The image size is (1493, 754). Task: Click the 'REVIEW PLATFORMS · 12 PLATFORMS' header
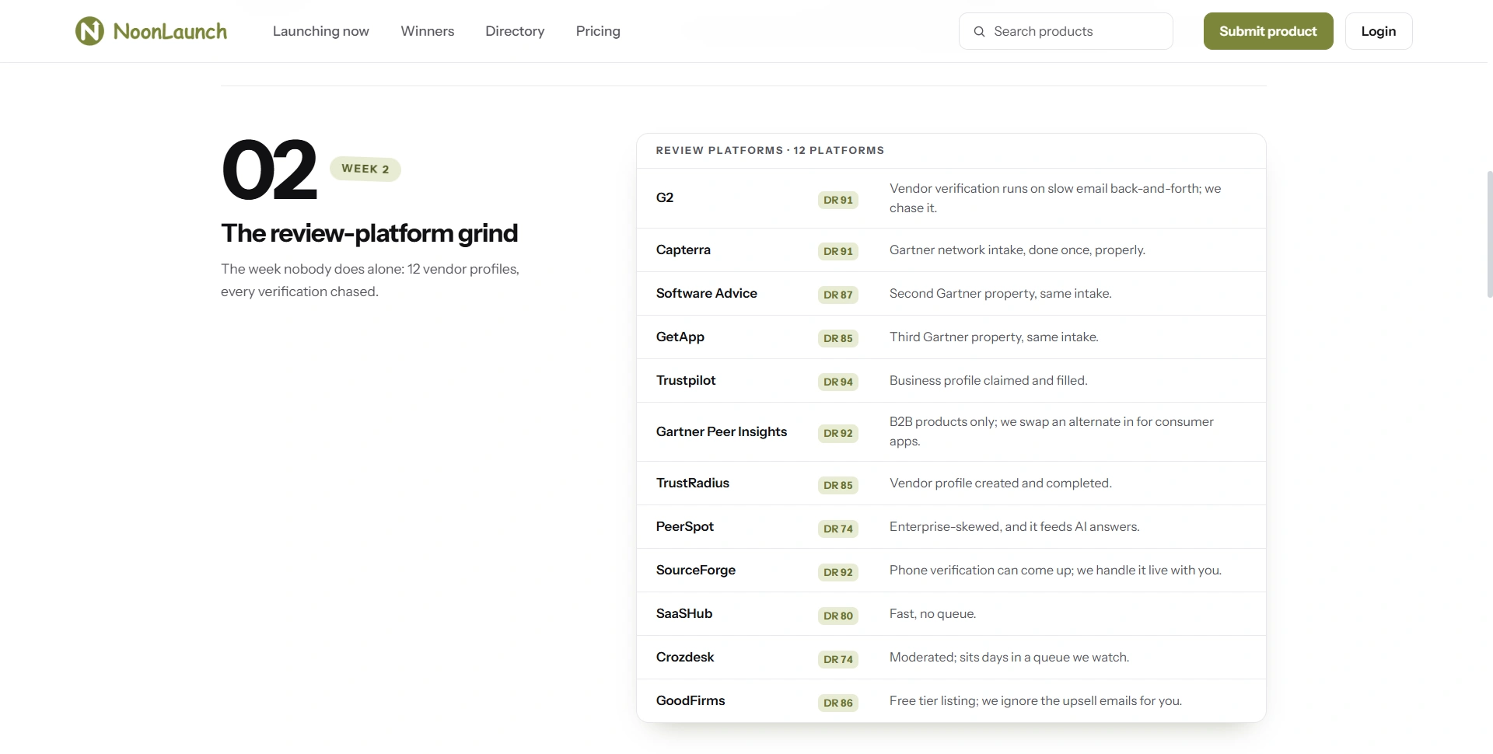click(x=770, y=150)
